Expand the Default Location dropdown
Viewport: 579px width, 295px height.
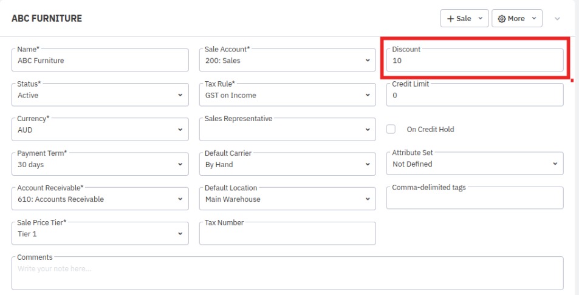click(287, 199)
